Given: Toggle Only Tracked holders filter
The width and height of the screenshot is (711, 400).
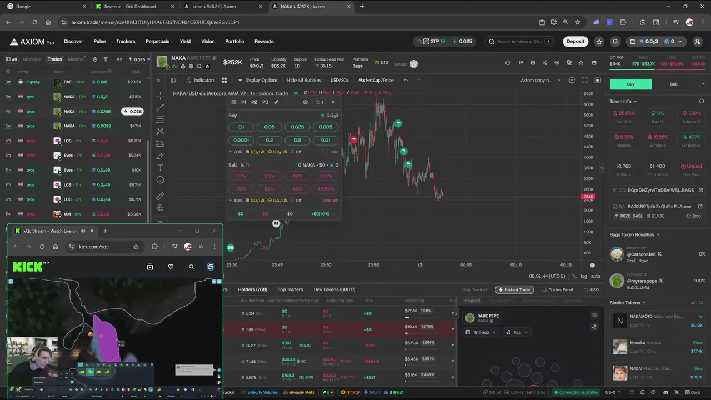Looking at the screenshot, I should pyautogui.click(x=474, y=289).
